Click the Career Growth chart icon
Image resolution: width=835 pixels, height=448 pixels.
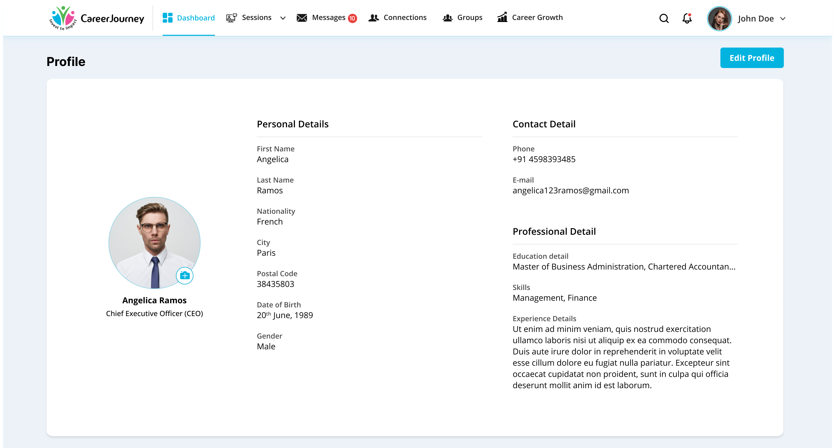[x=502, y=17]
